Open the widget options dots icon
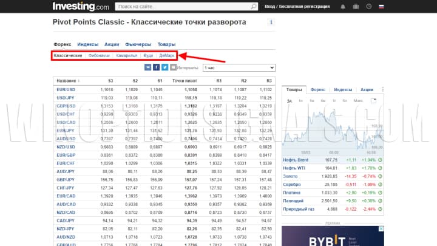This screenshot has width=437, height=246. 382,89
